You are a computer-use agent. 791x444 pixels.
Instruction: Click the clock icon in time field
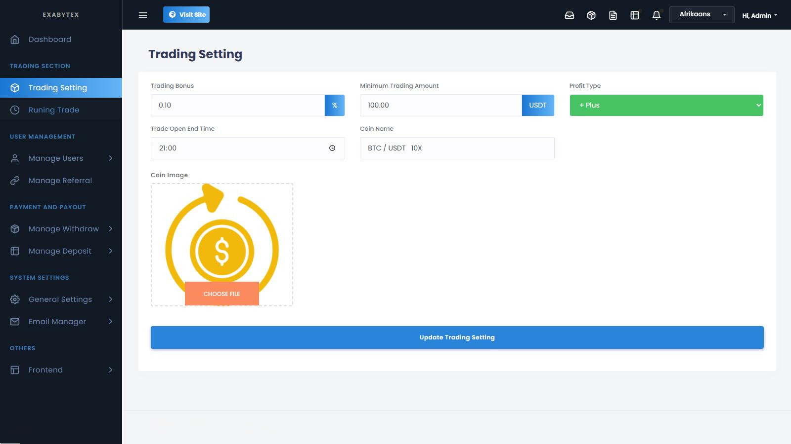point(332,148)
